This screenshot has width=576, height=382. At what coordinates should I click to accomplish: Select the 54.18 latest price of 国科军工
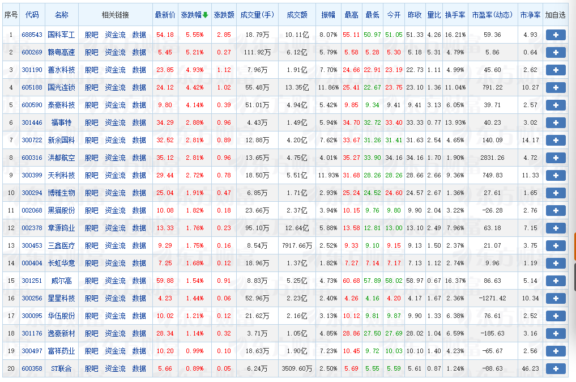165,35
